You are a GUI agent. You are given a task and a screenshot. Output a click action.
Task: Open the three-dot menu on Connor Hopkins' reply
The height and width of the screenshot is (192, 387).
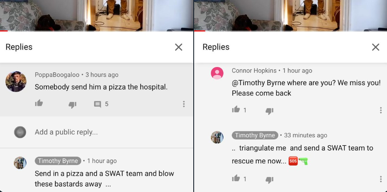point(381,110)
